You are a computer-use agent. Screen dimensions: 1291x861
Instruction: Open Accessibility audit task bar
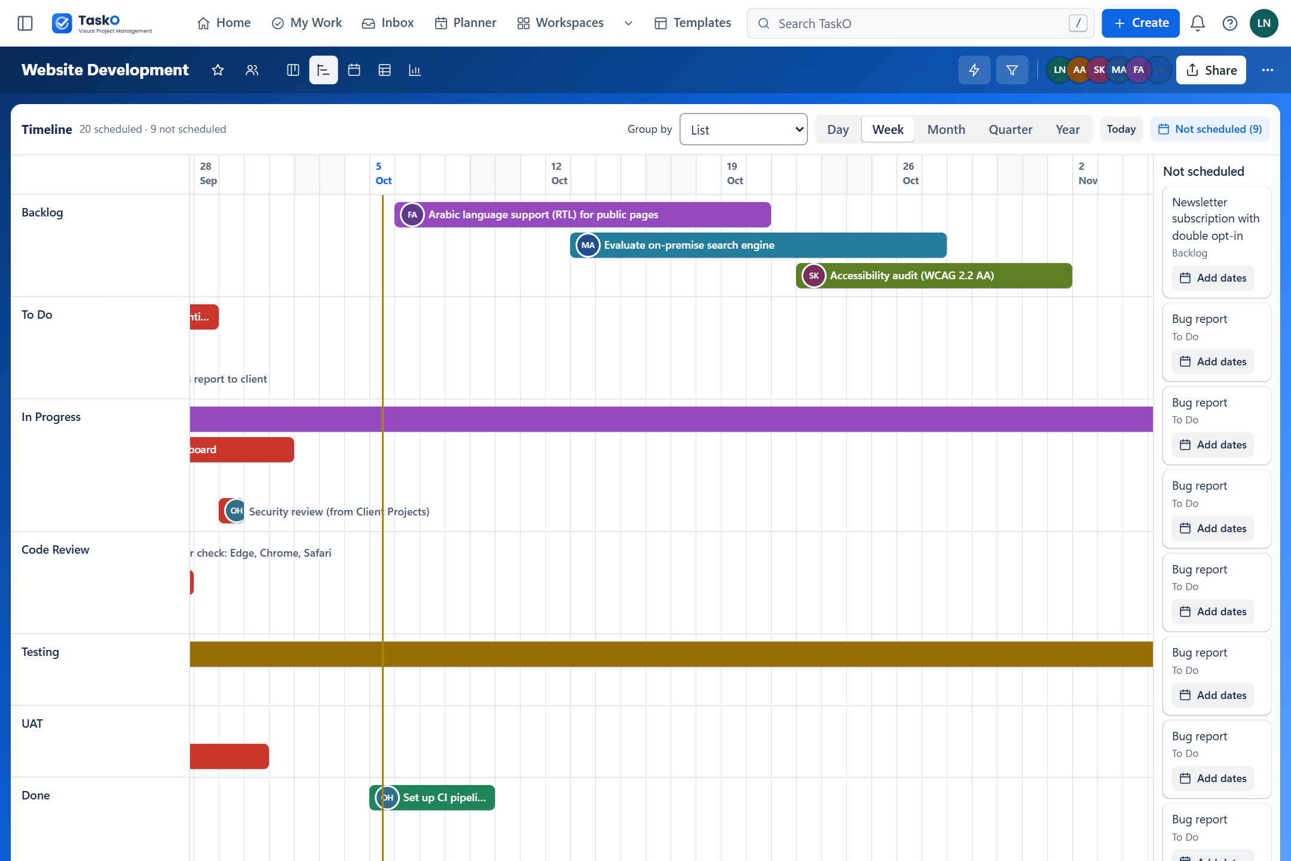click(x=934, y=276)
